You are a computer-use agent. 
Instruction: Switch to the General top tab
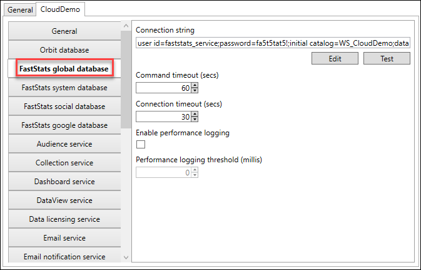click(20, 10)
